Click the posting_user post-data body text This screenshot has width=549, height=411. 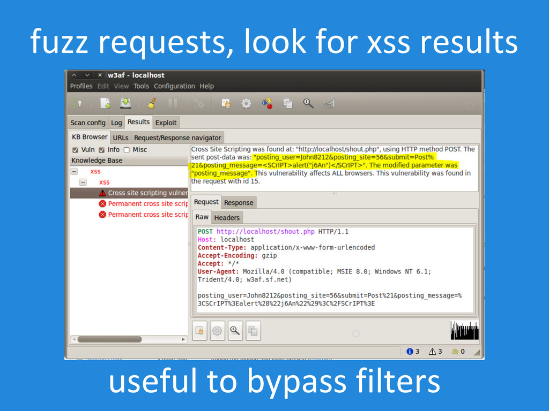[x=330, y=300]
